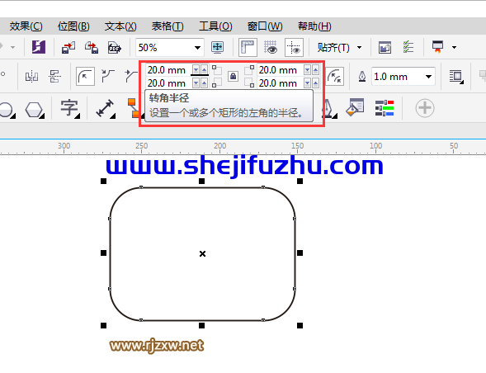486x373 pixels.
Task: Select the text tool icon
Action: (69, 109)
